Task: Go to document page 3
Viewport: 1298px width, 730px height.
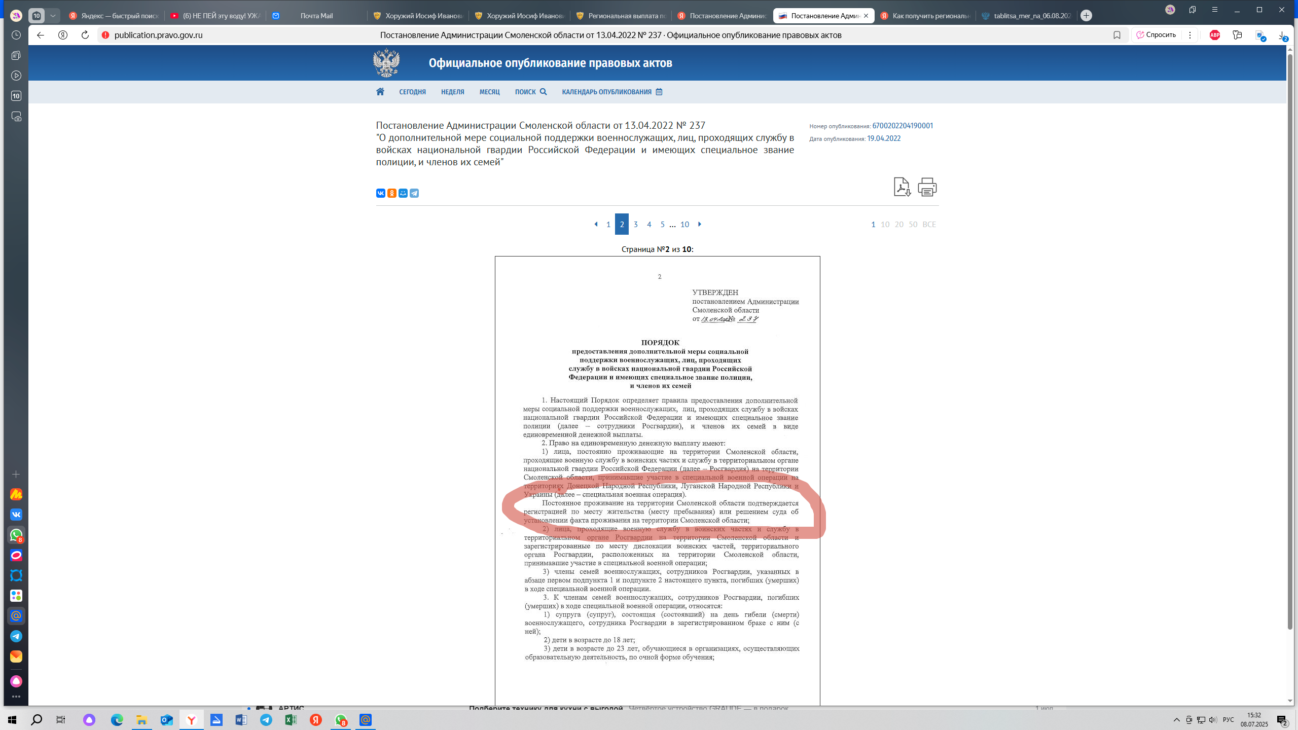Action: [x=635, y=224]
